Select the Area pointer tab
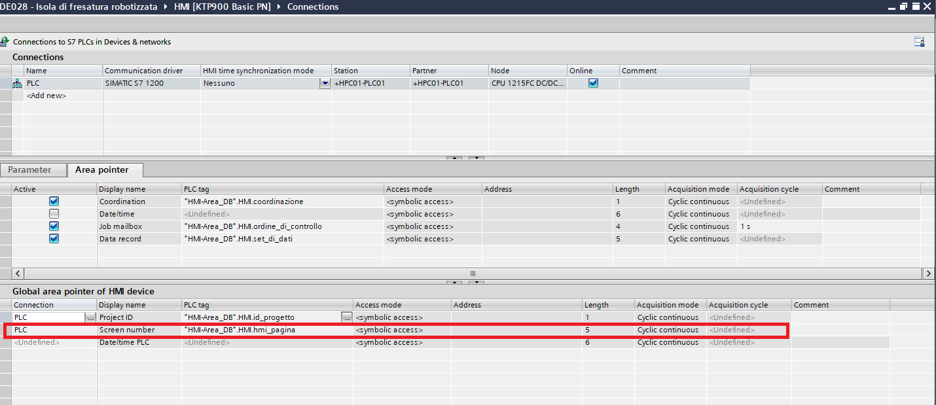Screen dimensions: 936x405 [102, 170]
